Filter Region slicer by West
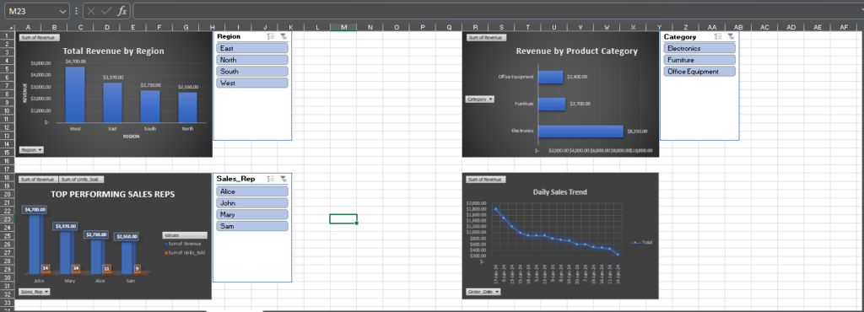 pos(252,83)
